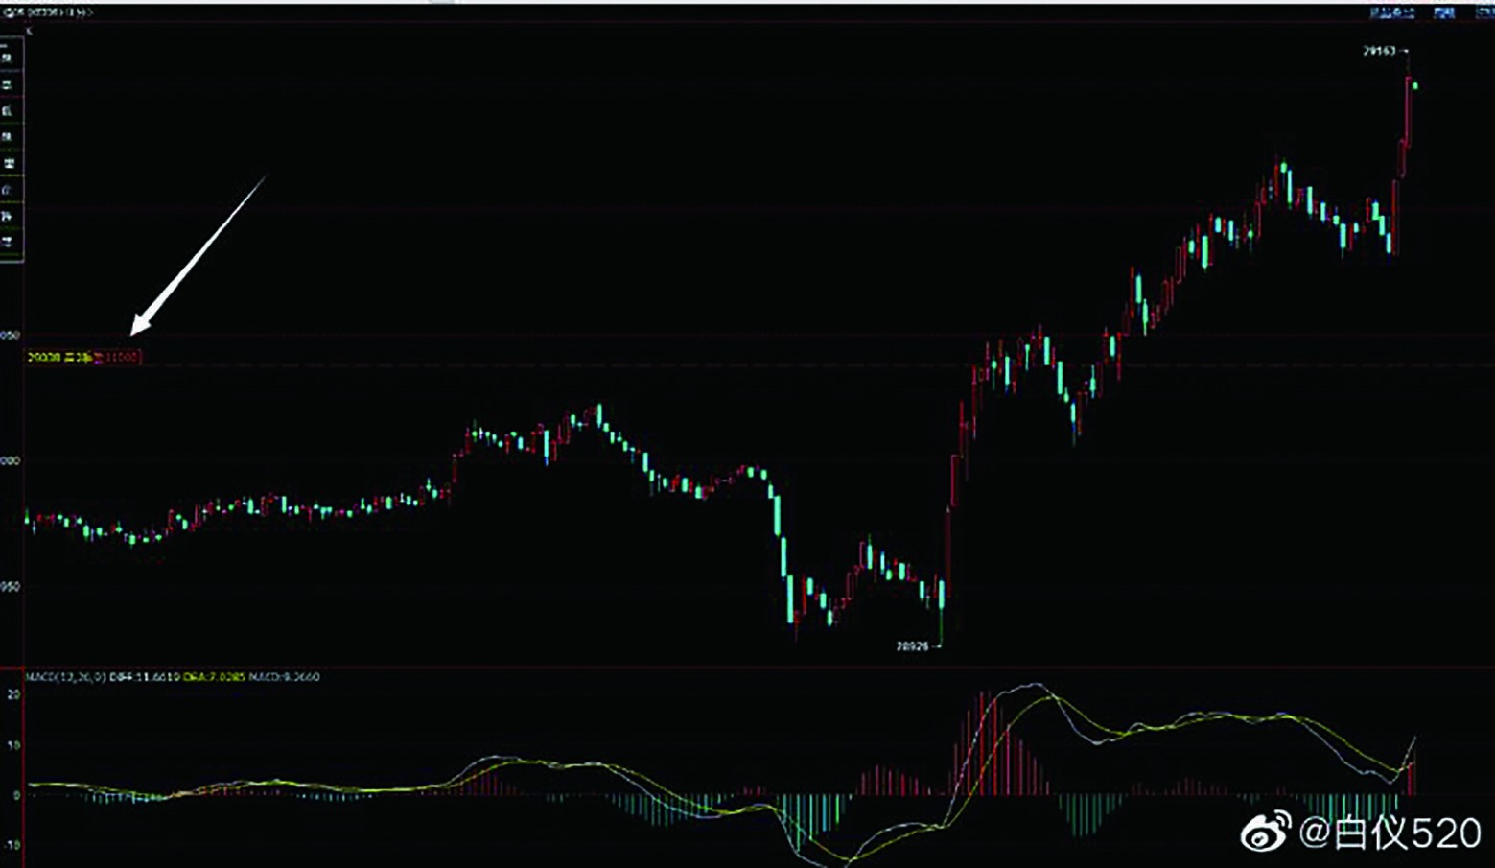Image resolution: width=1495 pixels, height=868 pixels.
Task: Select the first tool icon in the left sidebar
Action: [8, 58]
